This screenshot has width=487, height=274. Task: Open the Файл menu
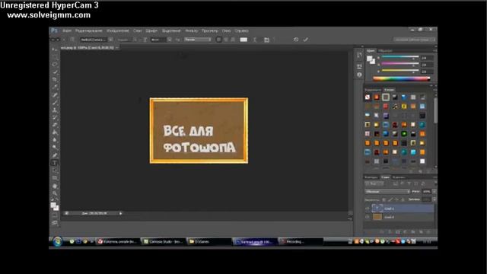(x=67, y=30)
